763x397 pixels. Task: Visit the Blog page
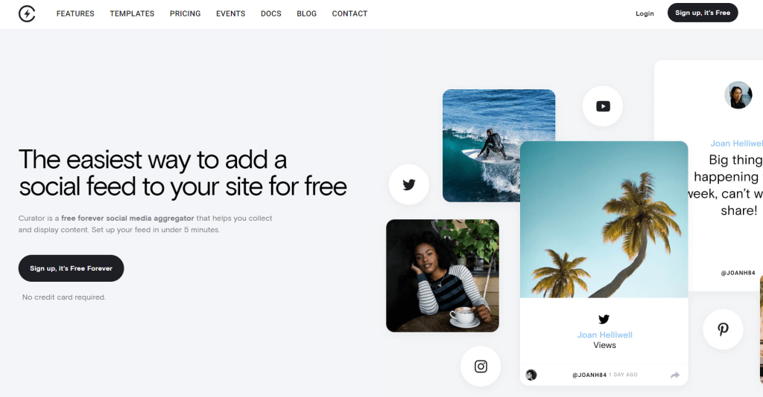306,13
